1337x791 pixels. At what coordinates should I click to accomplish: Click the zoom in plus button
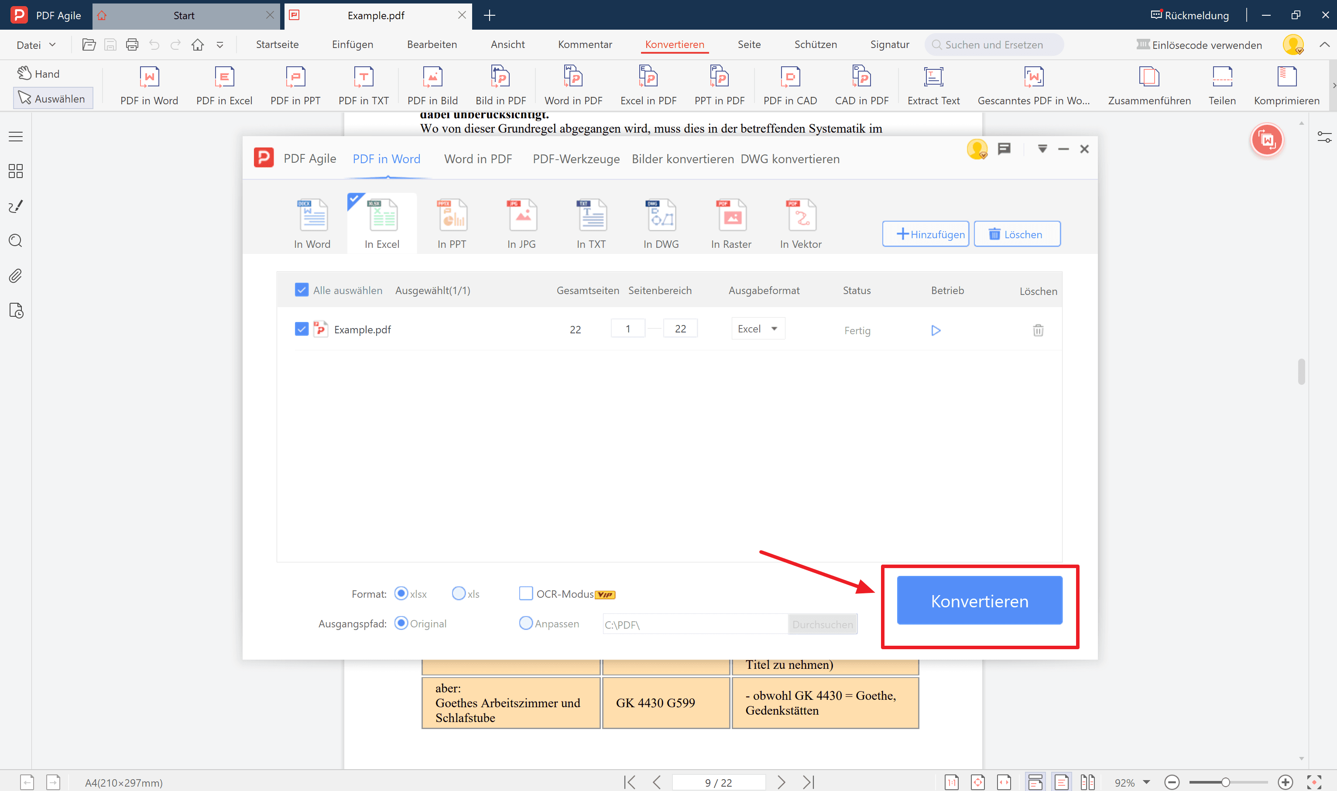click(x=1285, y=782)
